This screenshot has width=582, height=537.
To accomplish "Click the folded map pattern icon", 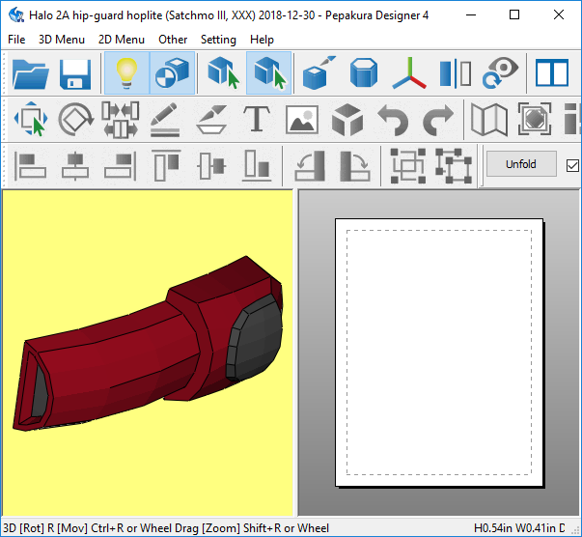I will tap(489, 119).
